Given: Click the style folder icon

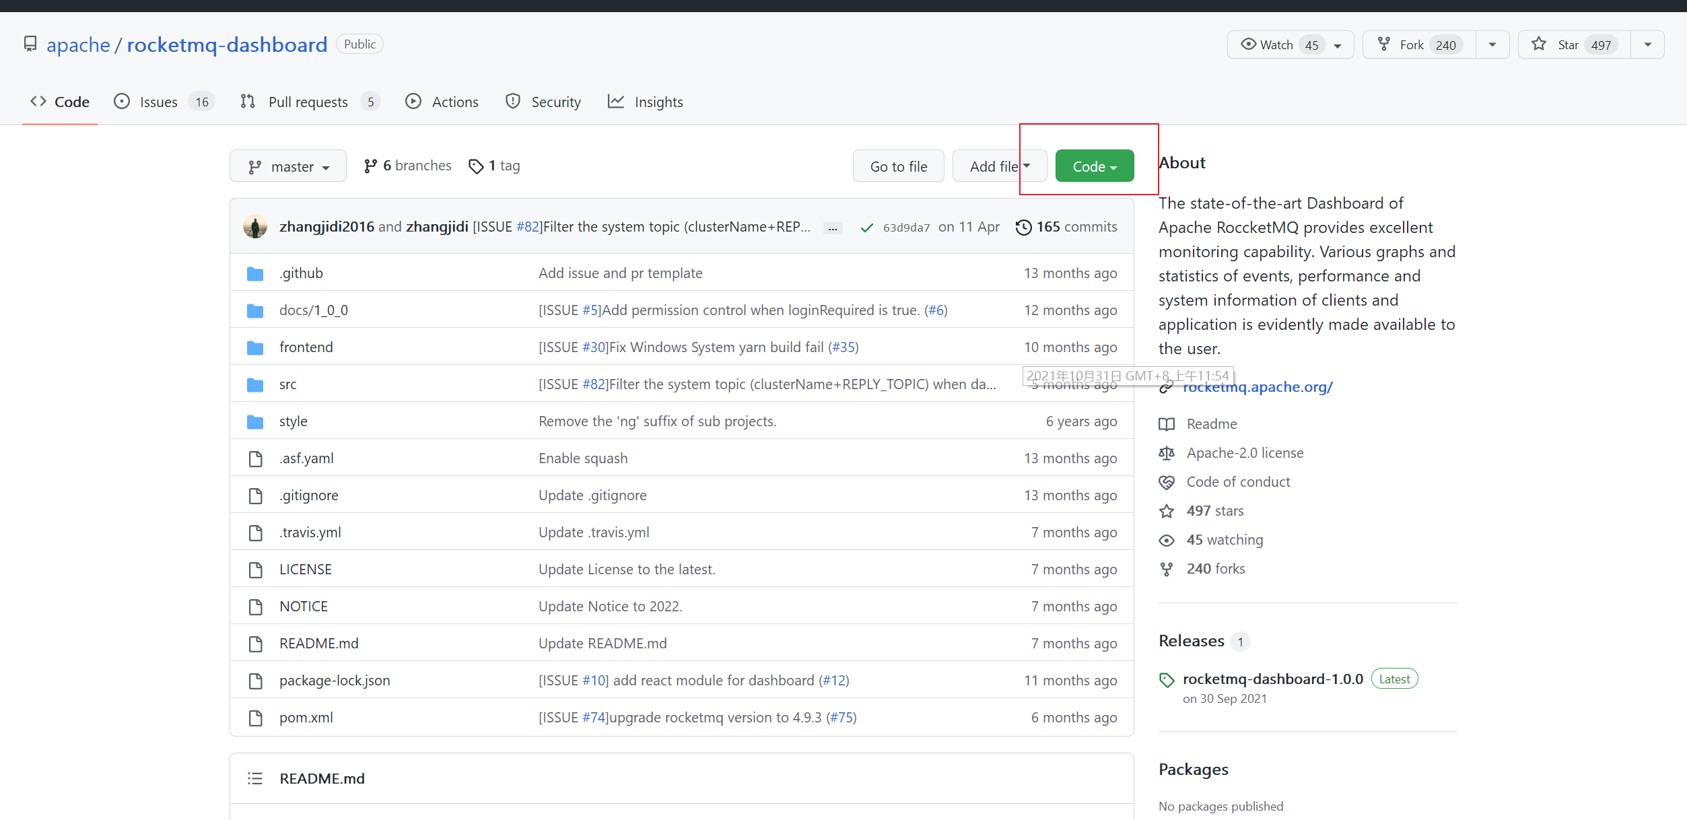Looking at the screenshot, I should pos(255,421).
